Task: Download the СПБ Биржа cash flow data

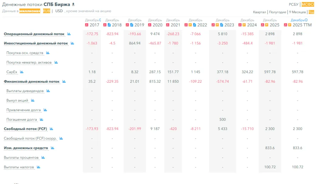Action: click(73, 4)
